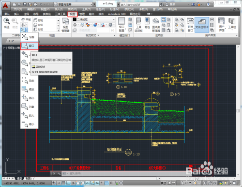The image size is (242, 187).
Task: Open annotation scale 1:1 dropdown
Action: 186,183
